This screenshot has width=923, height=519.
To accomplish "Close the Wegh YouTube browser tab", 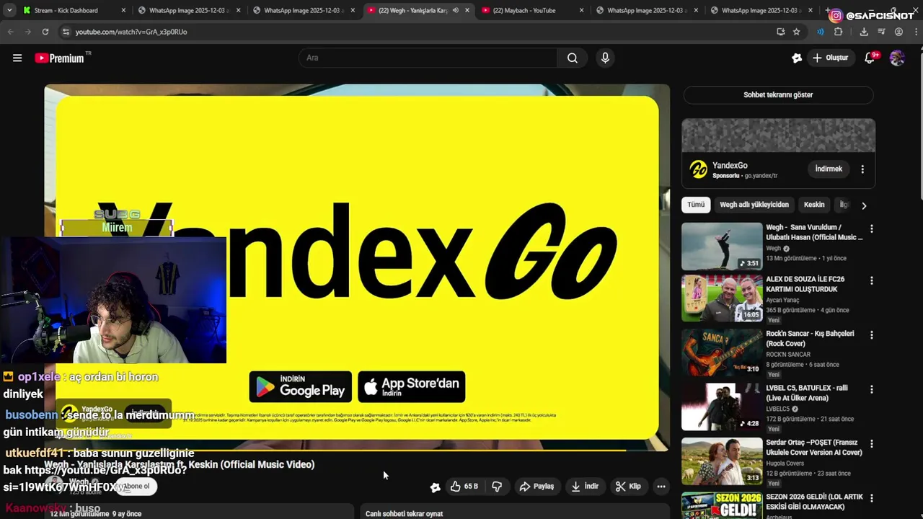I will coord(467,10).
